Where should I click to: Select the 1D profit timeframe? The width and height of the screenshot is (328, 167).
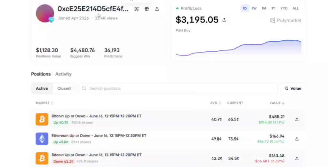tap(245, 8)
